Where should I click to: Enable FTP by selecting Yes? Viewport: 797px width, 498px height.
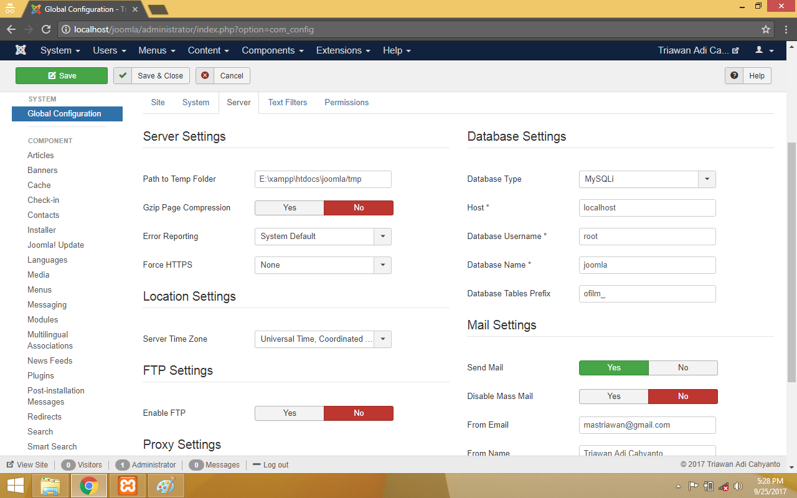coord(290,413)
